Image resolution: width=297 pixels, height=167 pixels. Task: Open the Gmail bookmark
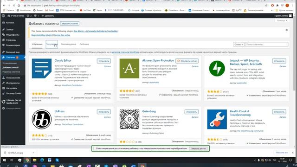(x=50, y=10)
